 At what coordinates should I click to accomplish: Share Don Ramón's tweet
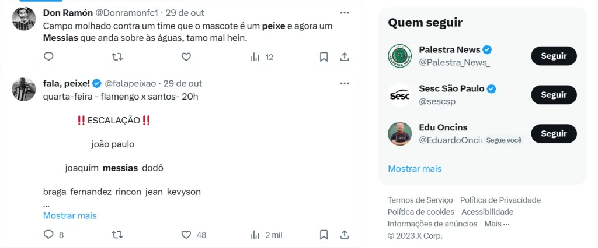point(345,56)
